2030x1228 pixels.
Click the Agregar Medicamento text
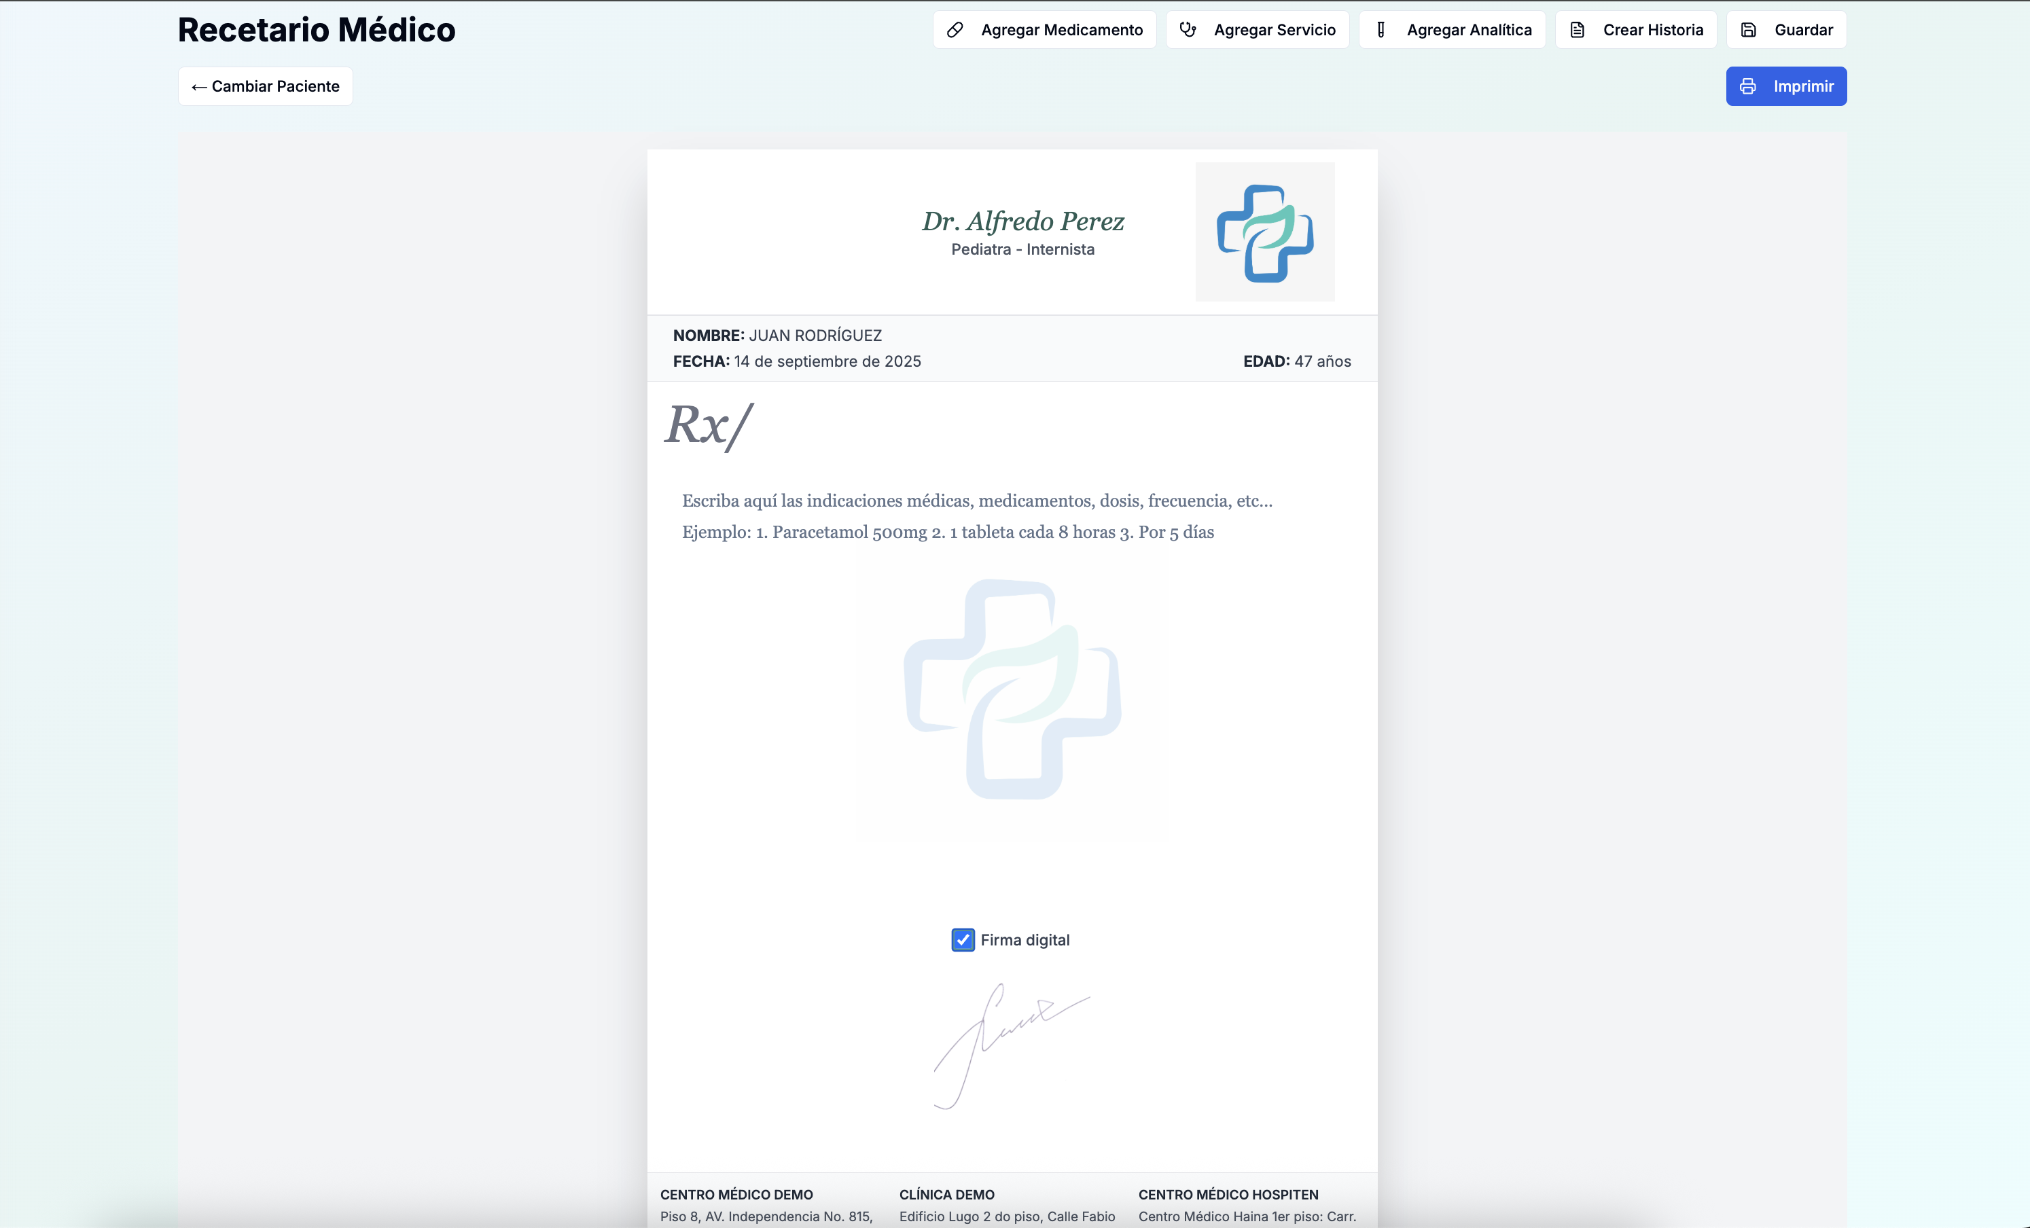pos(1061,30)
